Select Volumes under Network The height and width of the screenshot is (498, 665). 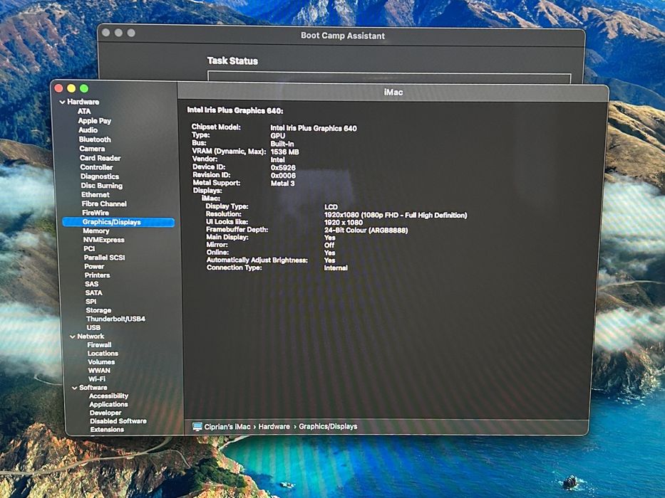click(101, 362)
